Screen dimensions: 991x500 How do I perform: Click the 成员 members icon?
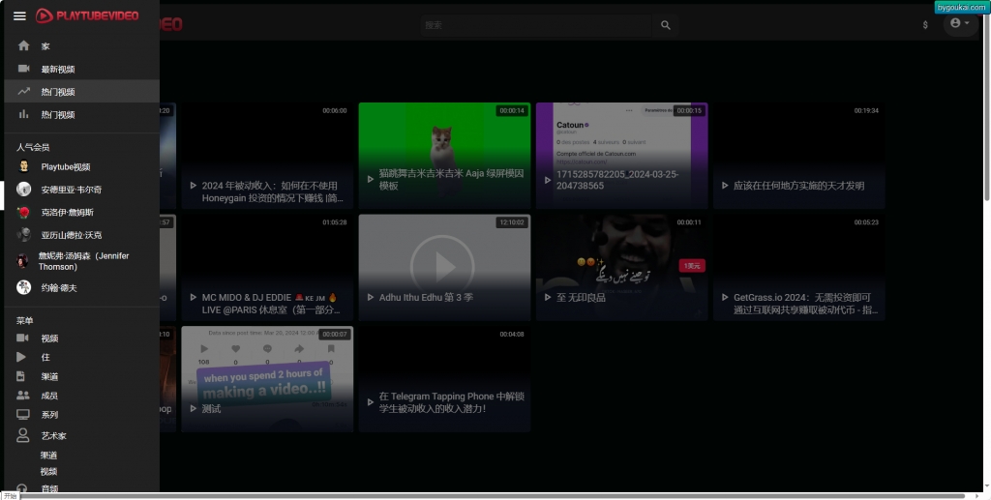click(24, 396)
